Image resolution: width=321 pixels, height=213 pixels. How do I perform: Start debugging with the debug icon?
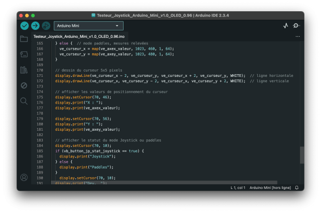click(46, 26)
